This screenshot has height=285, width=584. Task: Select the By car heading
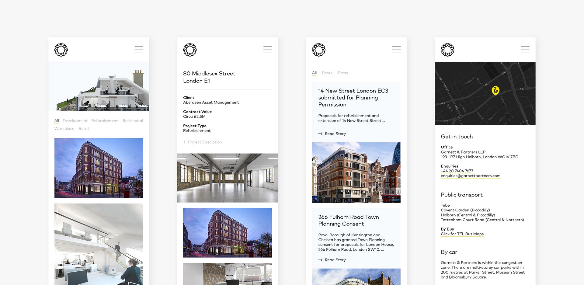tap(449, 252)
